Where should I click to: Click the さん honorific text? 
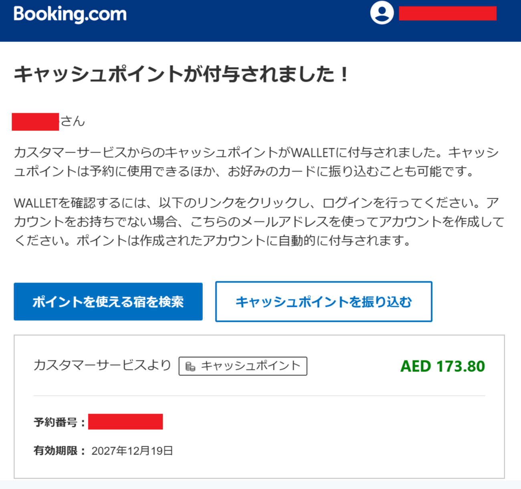73,121
